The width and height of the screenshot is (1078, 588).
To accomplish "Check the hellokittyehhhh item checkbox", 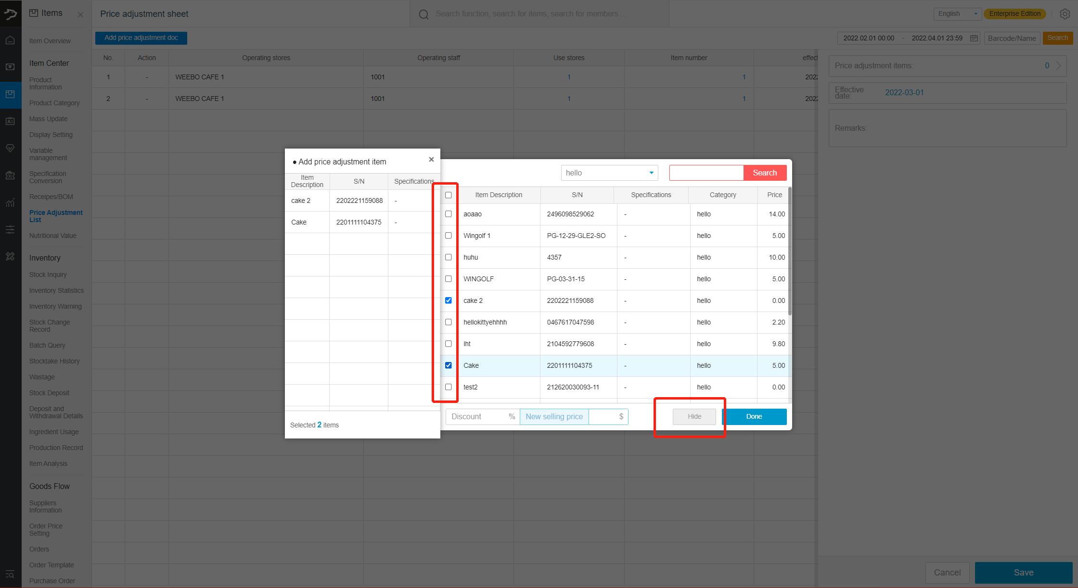I will (449, 322).
